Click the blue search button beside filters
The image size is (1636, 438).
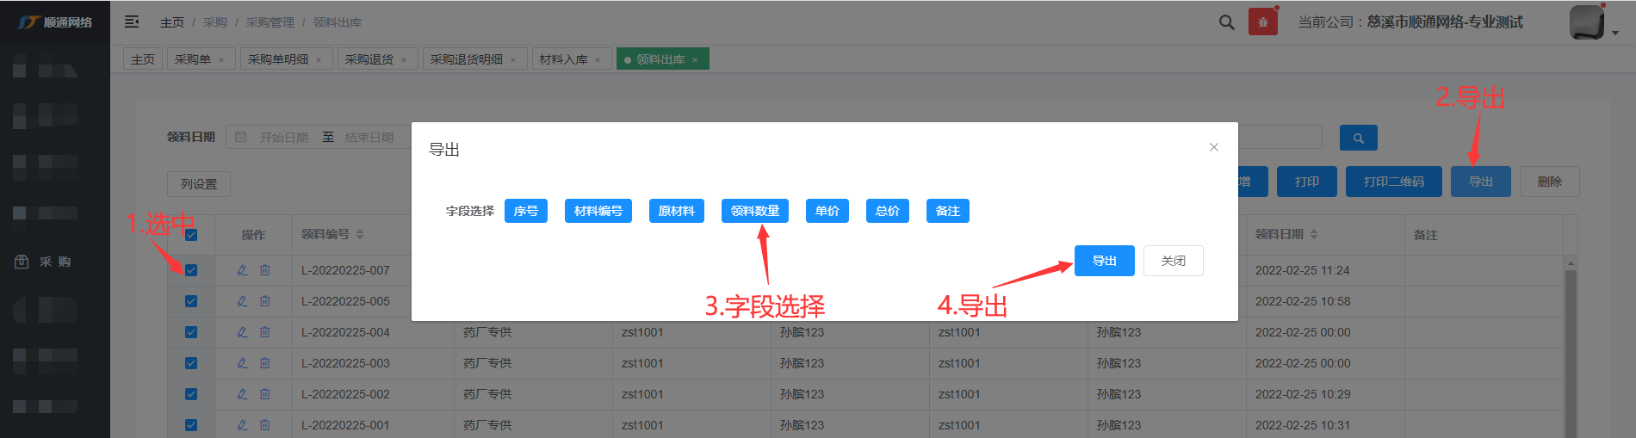(1358, 138)
